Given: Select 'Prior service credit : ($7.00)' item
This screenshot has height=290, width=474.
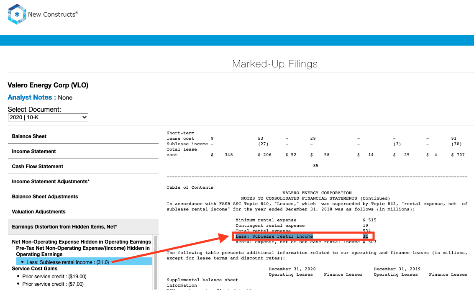Looking at the screenshot, I should click(53, 284).
